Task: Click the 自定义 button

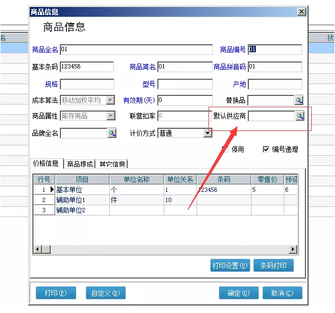Action: (106, 293)
